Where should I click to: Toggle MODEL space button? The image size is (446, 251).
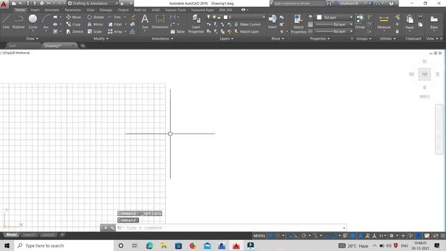coord(259,236)
